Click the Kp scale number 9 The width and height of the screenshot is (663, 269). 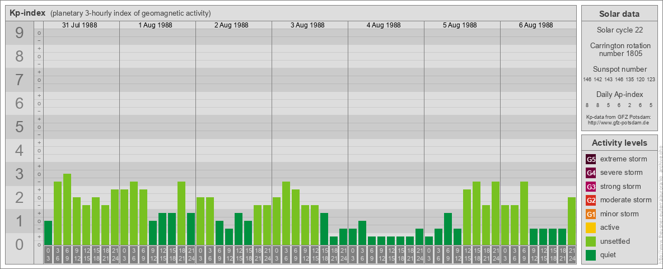(x=20, y=33)
